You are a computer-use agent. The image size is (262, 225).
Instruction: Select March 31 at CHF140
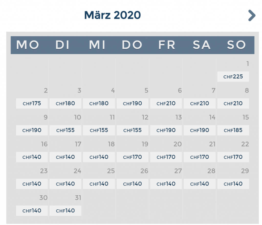click(65, 211)
